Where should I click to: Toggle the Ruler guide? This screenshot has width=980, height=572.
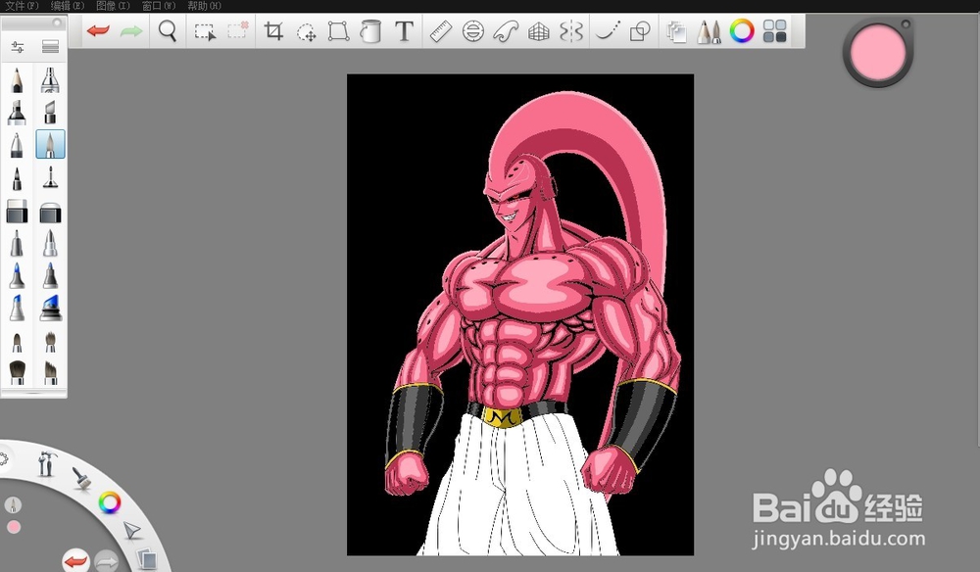(x=441, y=30)
